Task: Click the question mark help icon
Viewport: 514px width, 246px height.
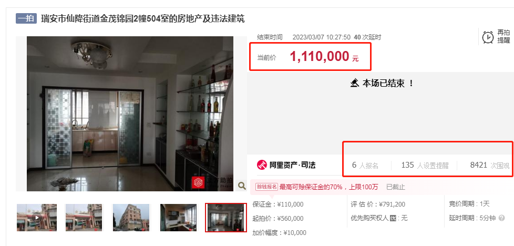Action: tap(501, 218)
